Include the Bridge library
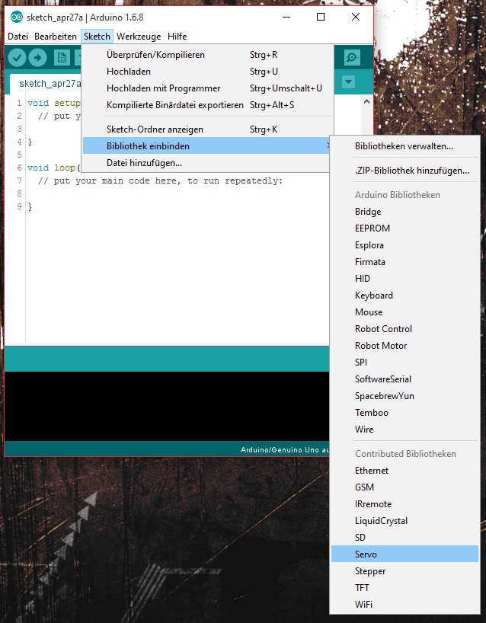The width and height of the screenshot is (486, 623). (404, 212)
